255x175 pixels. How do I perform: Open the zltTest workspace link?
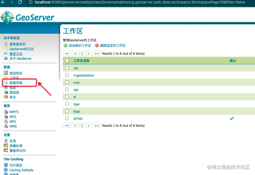(78, 118)
